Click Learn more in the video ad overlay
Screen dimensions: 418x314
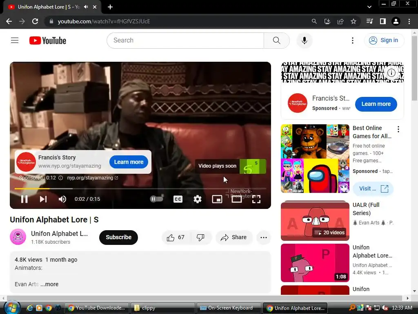click(129, 162)
